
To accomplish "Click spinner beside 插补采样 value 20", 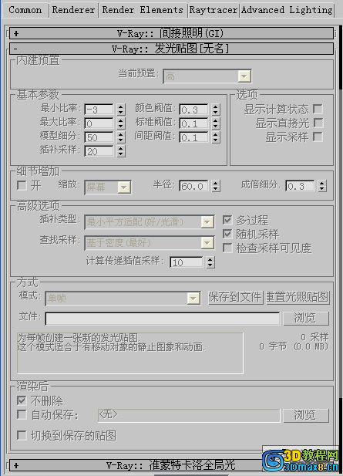I will coord(121,151).
